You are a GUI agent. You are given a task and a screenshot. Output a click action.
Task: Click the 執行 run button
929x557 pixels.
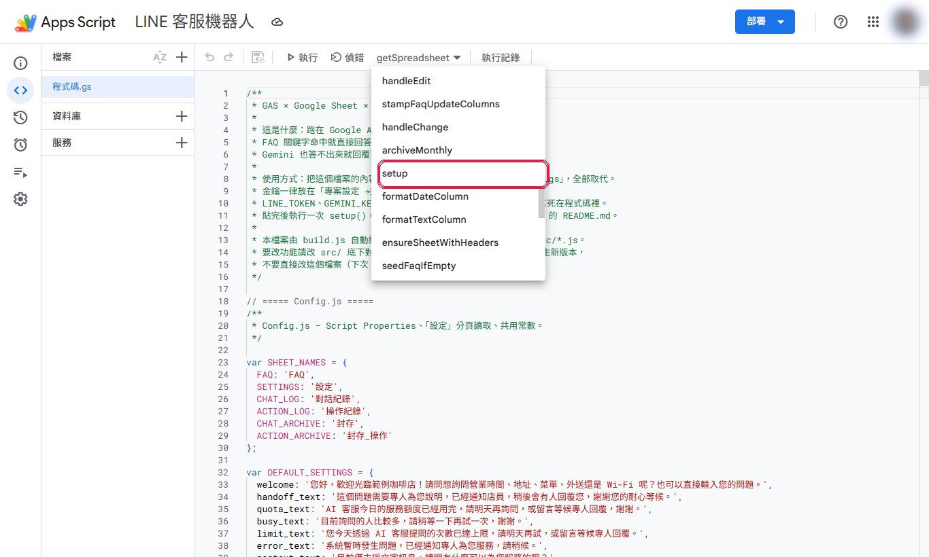click(x=301, y=58)
